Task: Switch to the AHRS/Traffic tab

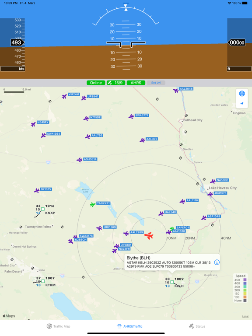Action: coord(129,326)
